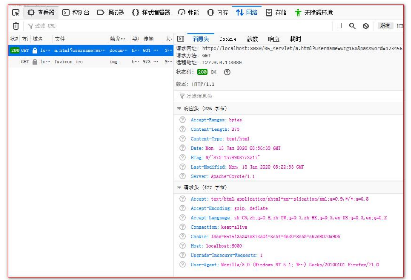This screenshot has height=280, width=411.
Task: Open help for Content-Type header
Action: coord(182,139)
